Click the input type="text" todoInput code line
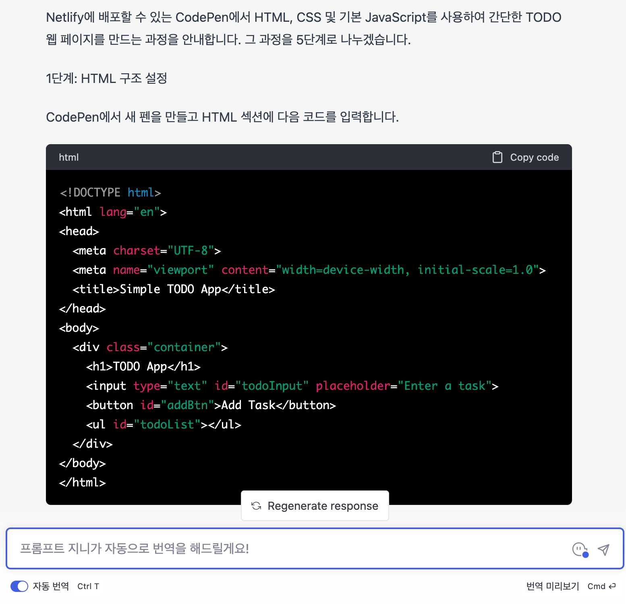 click(x=292, y=386)
